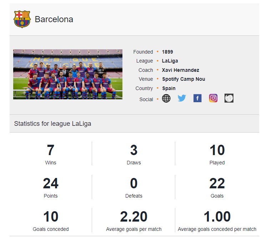The width and height of the screenshot is (262, 238).
Task: Open Barcelona's Instagram icon
Action: click(213, 98)
